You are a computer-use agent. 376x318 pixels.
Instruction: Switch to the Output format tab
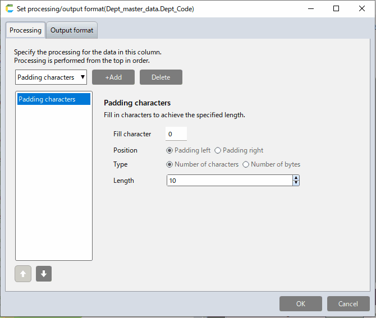pos(72,30)
